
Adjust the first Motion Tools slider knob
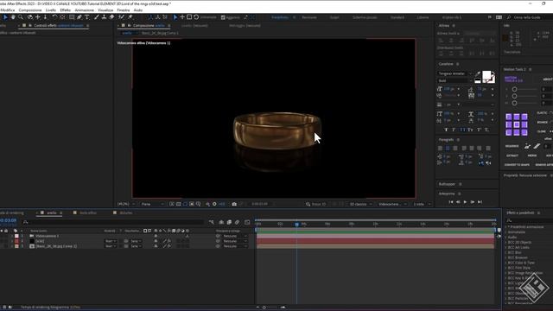[x=515, y=89]
